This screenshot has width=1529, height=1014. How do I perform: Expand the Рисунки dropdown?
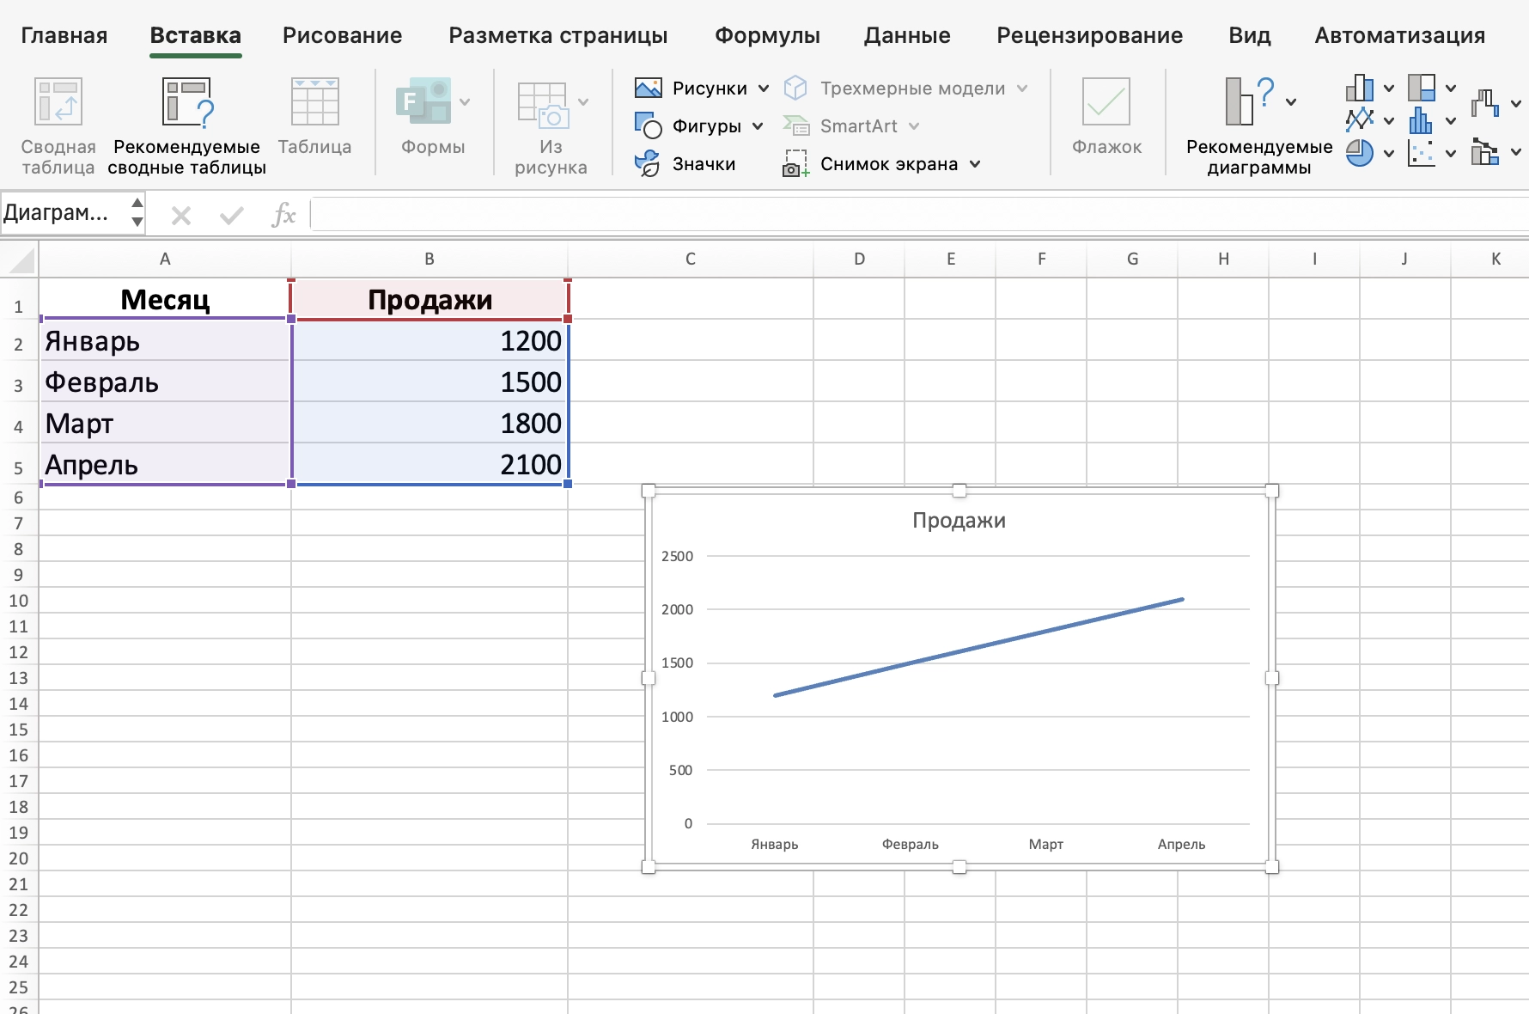764,89
